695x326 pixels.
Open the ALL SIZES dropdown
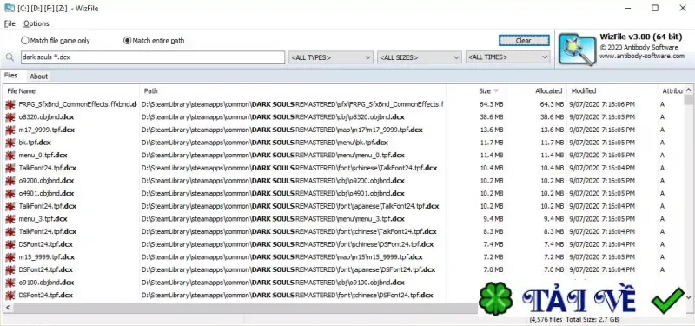[x=420, y=57]
